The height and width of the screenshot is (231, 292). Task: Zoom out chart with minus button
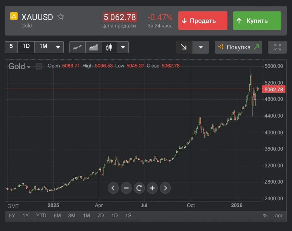(x=126, y=188)
